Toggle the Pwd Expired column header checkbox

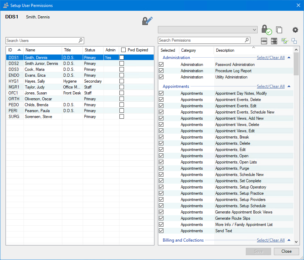[x=123, y=50]
